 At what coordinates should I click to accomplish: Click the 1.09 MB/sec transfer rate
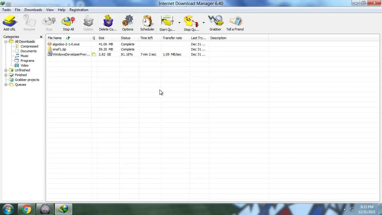click(x=172, y=54)
